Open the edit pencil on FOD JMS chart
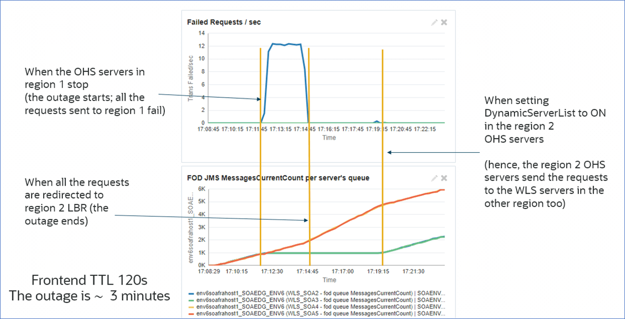Viewport: 625px width, 319px height. (434, 178)
